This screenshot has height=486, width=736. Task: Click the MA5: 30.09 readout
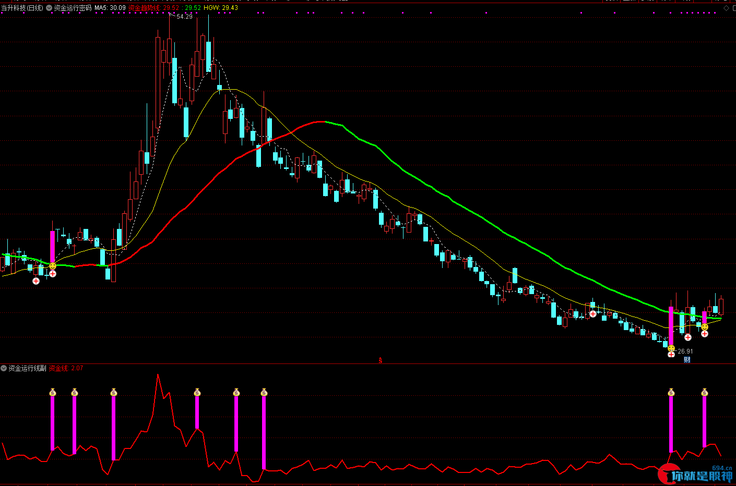click(110, 8)
